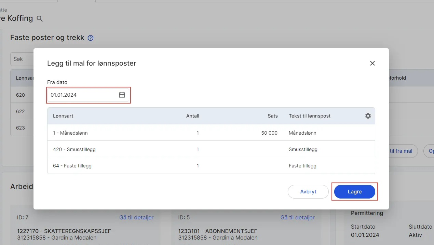Click the 'til fra mal' button
Viewport: 434px width, 245px height.
(x=403, y=151)
